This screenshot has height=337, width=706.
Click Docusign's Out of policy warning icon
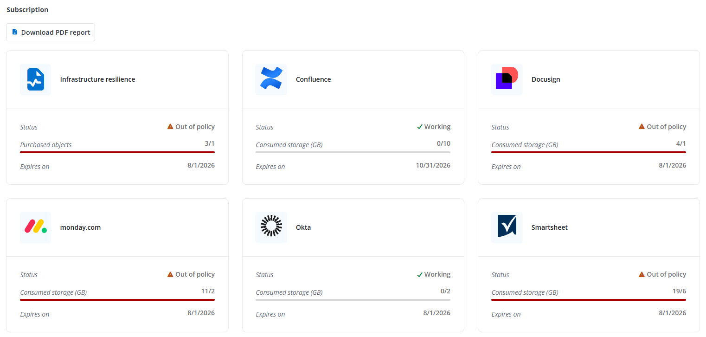[642, 127]
